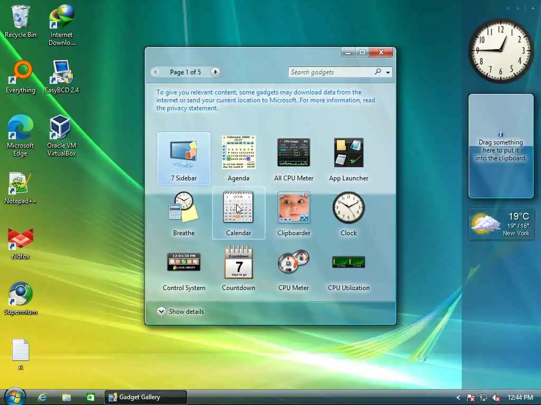This screenshot has height=405, width=541.
Task: Click the Page 1 of 5 label
Action: pos(185,72)
